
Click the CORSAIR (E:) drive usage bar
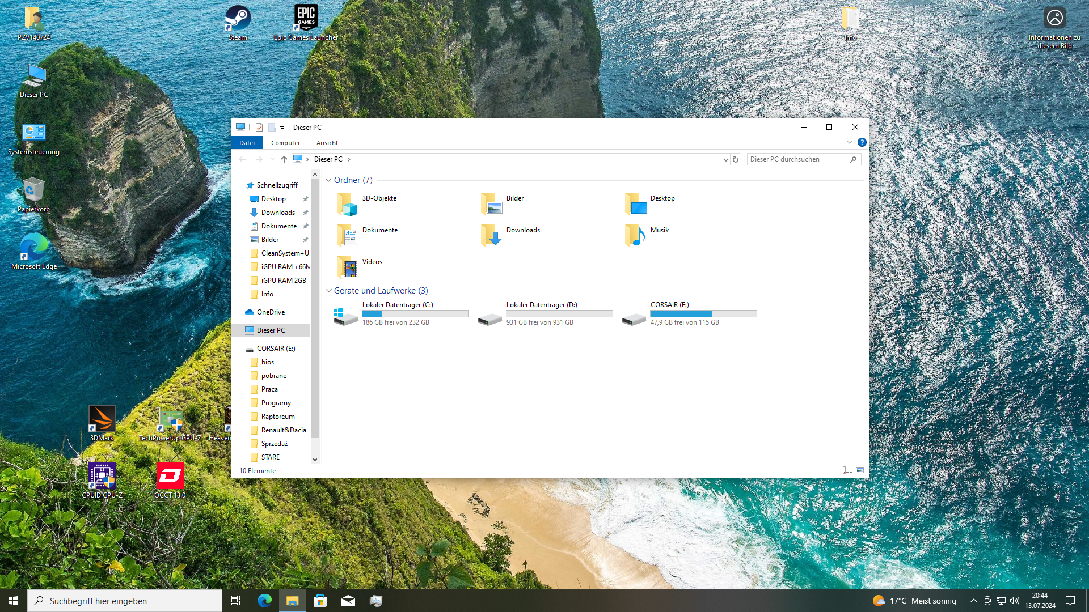[x=703, y=313]
